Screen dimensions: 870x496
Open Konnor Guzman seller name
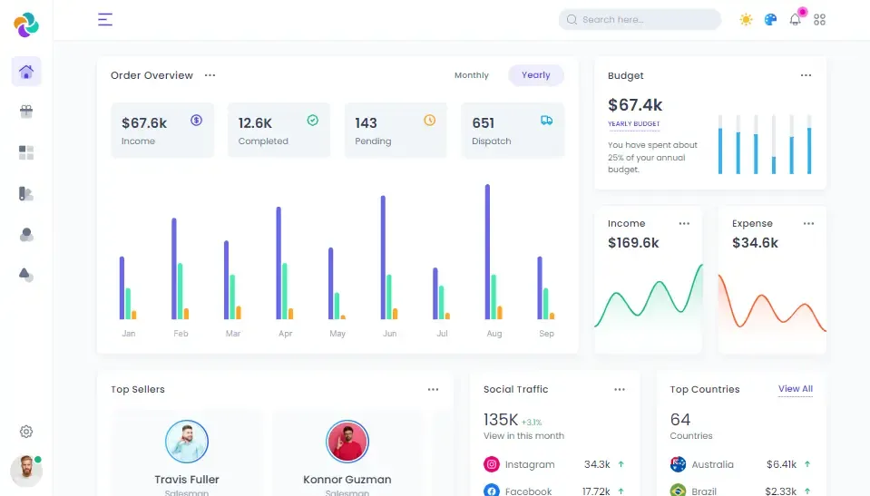click(347, 480)
